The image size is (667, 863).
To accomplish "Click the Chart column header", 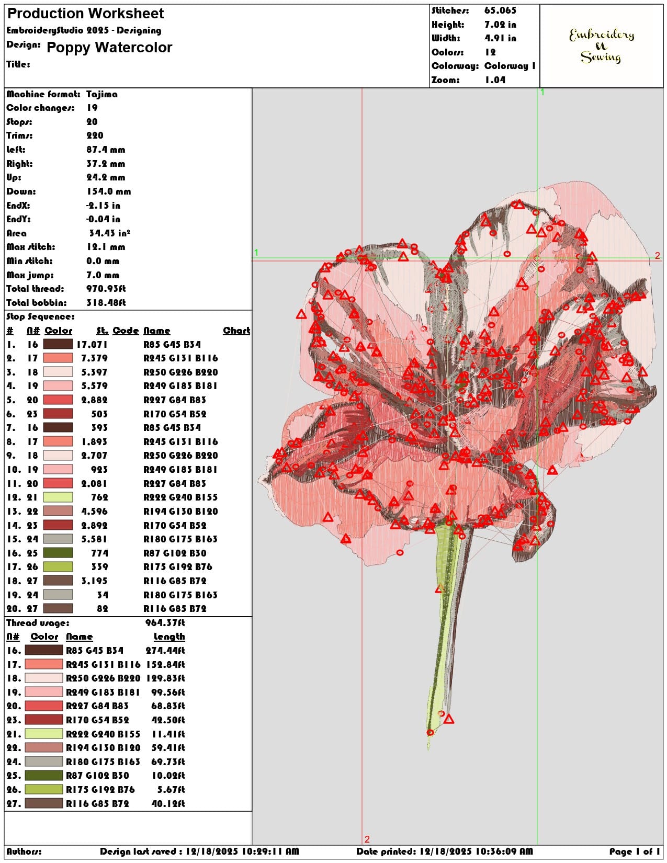I will pos(236,331).
